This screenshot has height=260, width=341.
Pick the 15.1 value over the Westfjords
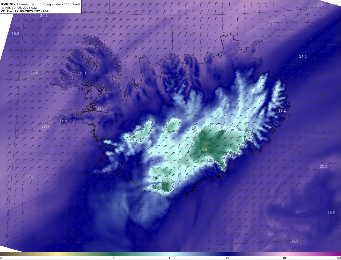[83, 73]
